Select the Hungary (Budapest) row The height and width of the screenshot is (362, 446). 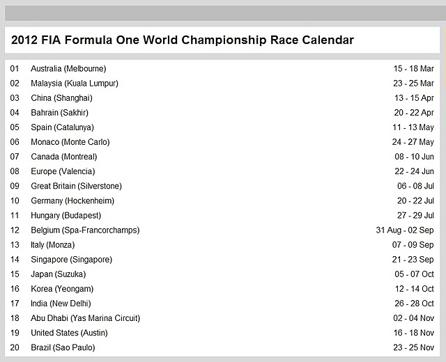222,215
